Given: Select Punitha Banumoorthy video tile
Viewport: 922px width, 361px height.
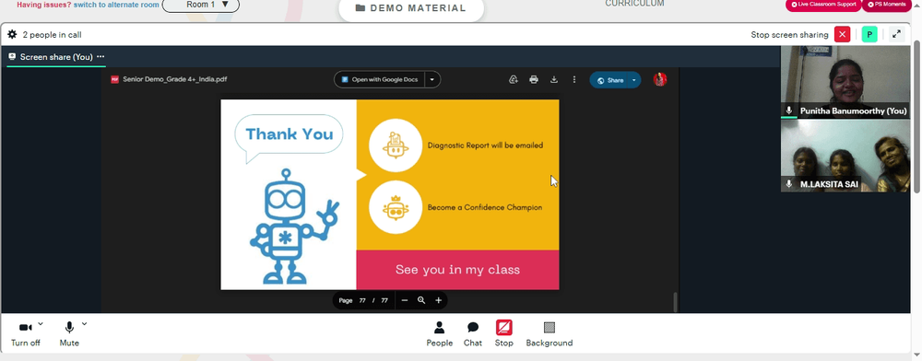Looking at the screenshot, I should click(845, 82).
